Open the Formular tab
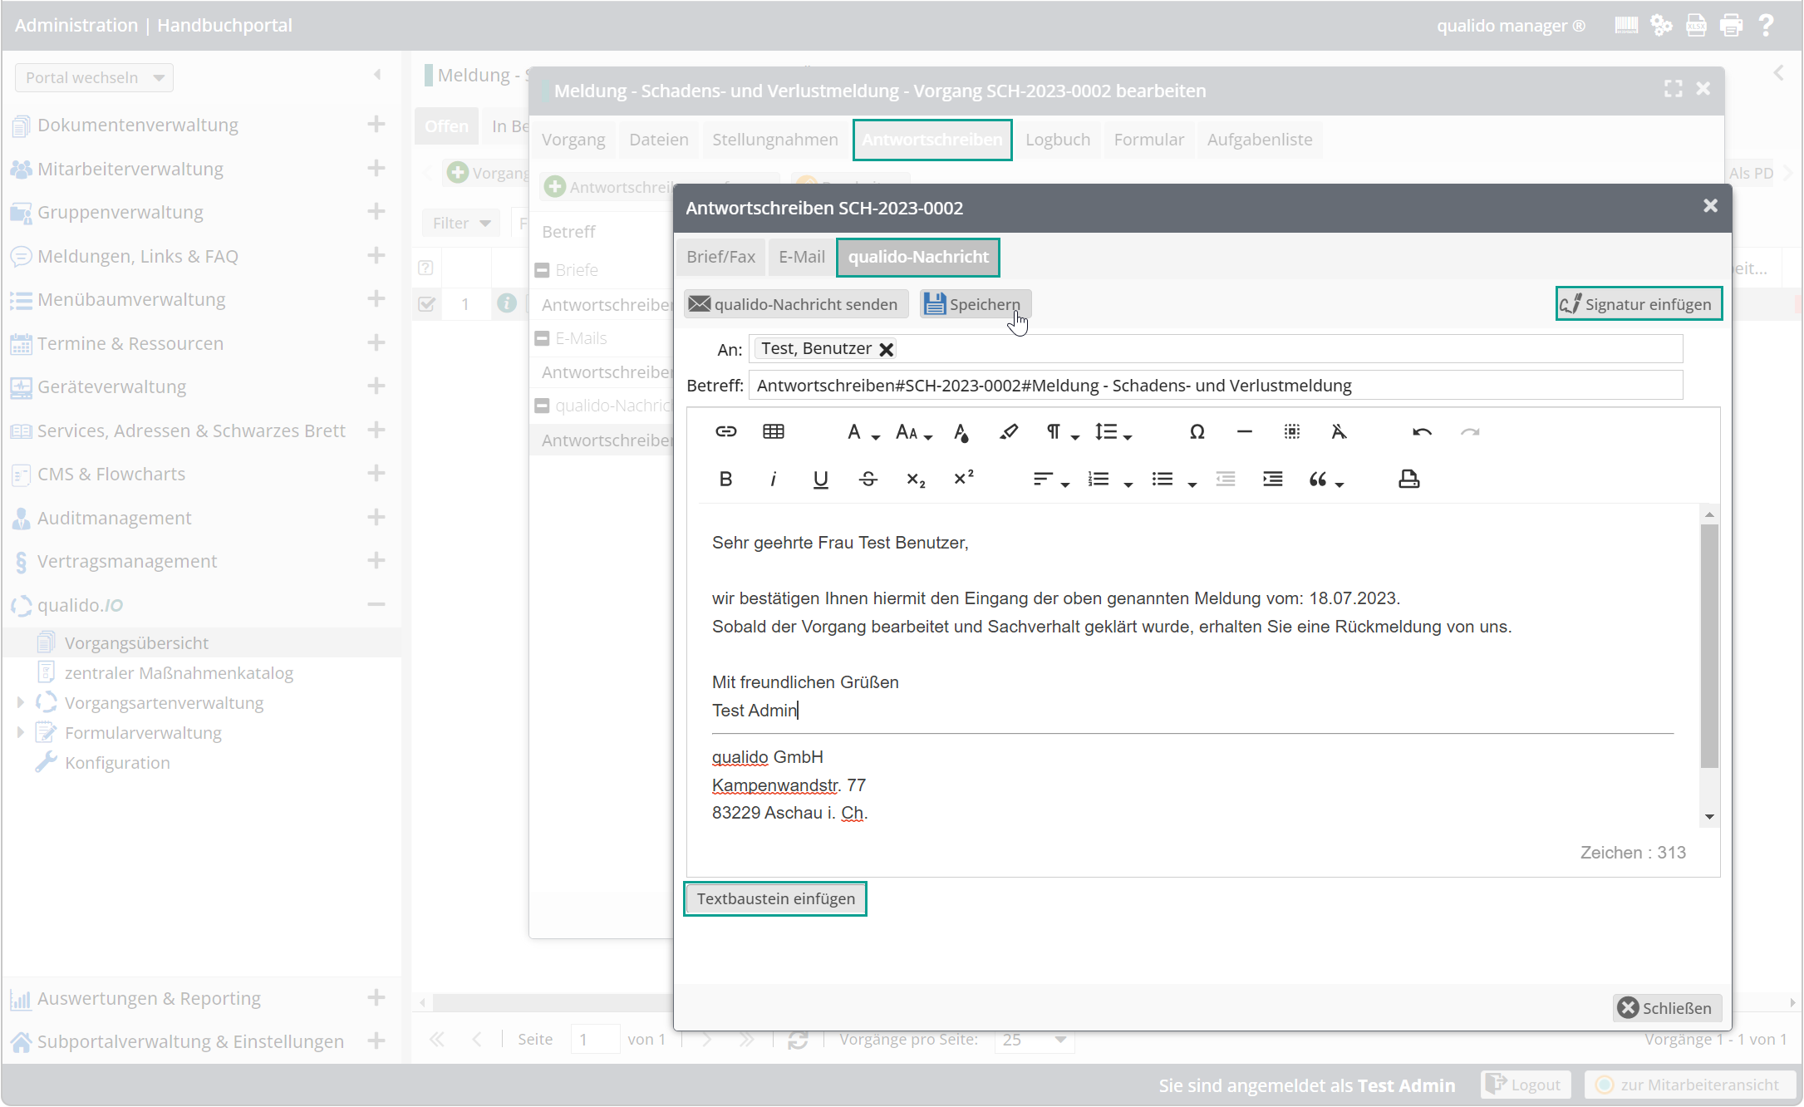This screenshot has height=1107, width=1804. point(1148,140)
